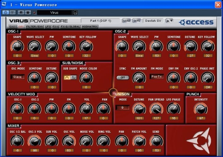Switch to the LFO tab
The image size is (223, 157).
point(48,27)
